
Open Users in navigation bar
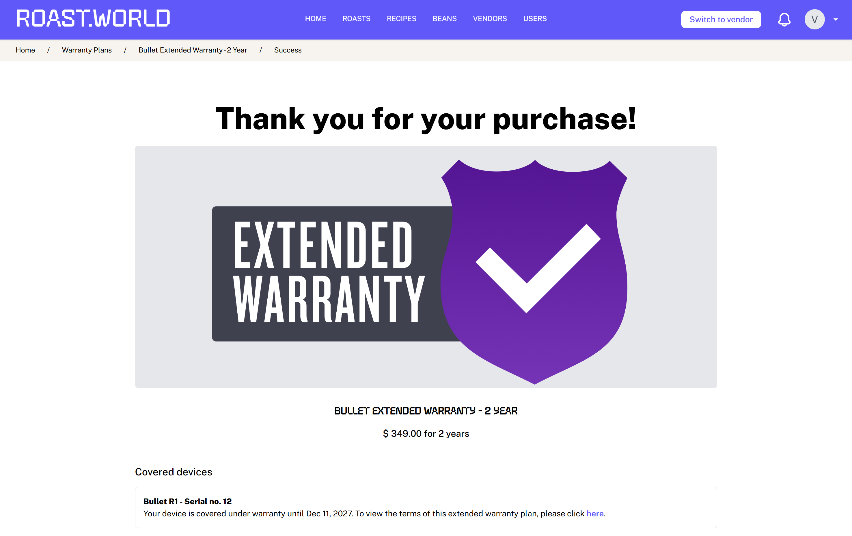click(535, 19)
